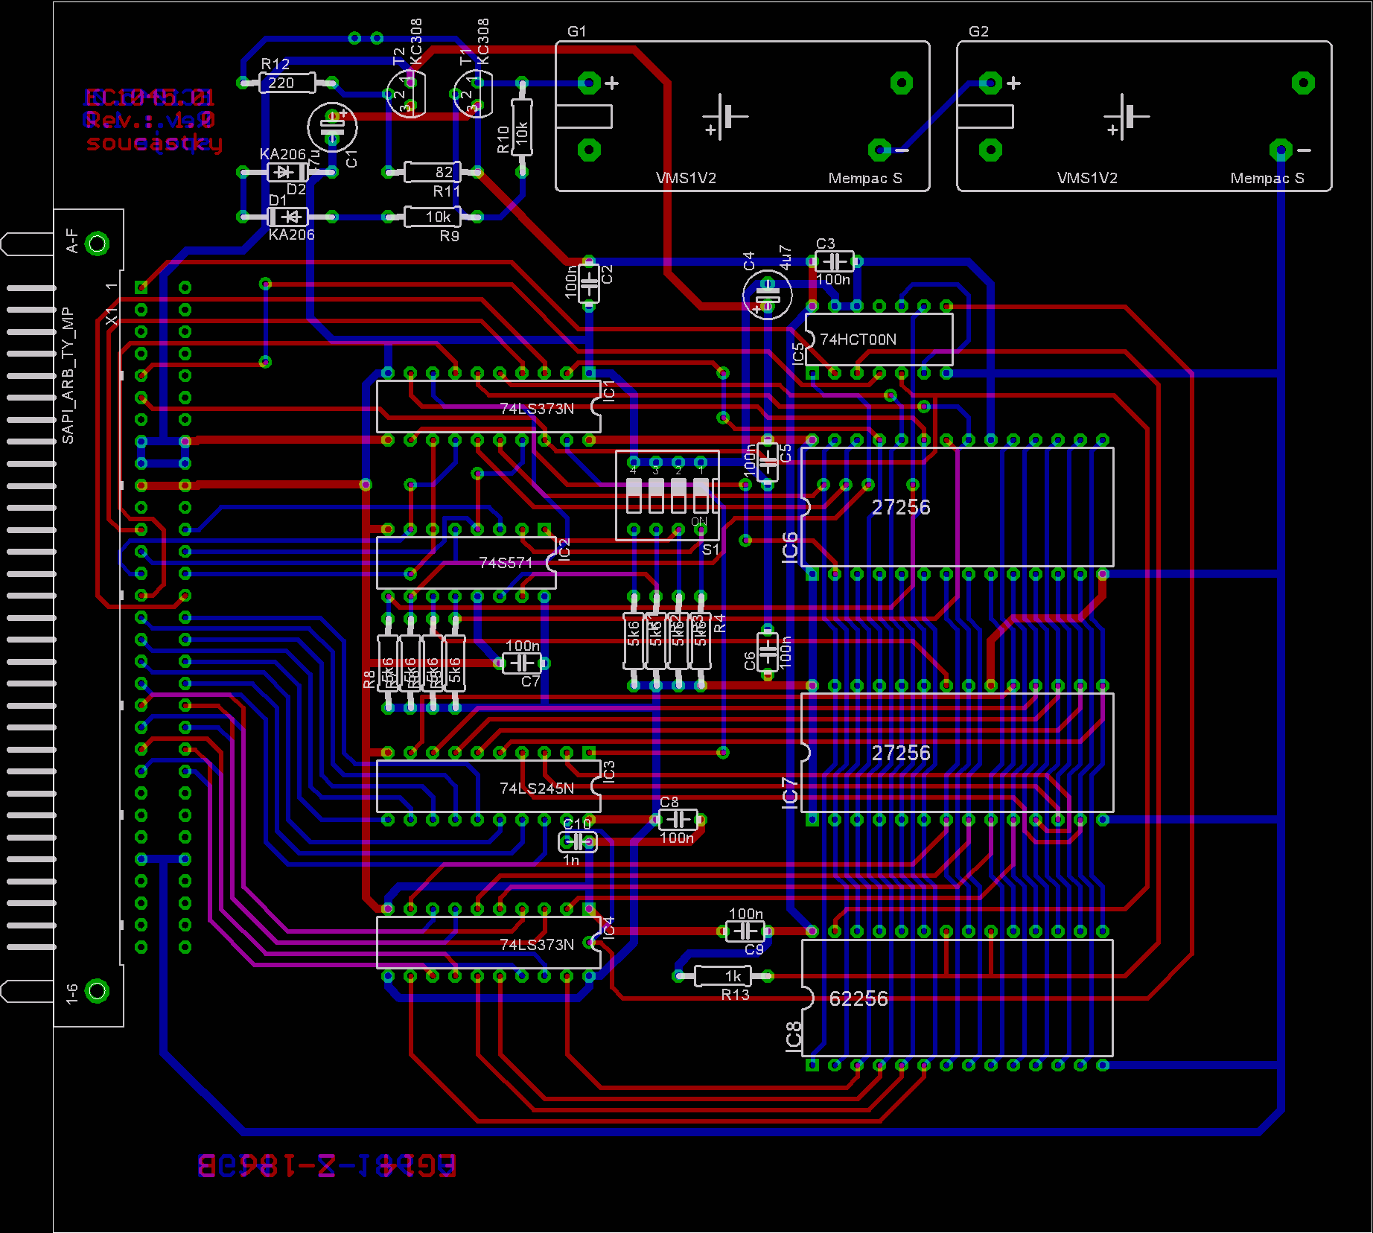Select the C10 1n capacitor
Viewport: 1373px width, 1233px height.
577,842
